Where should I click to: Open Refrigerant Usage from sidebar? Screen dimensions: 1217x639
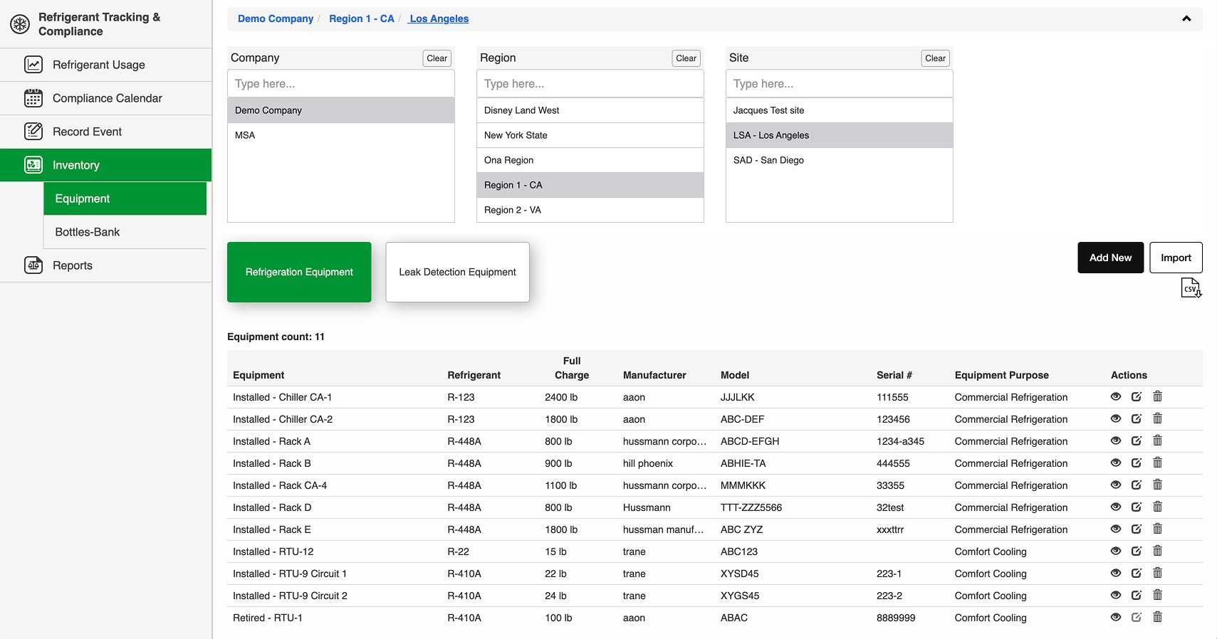(105, 65)
